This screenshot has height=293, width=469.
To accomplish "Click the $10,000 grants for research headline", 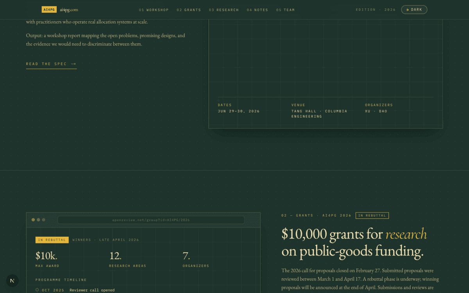I will click(354, 243).
